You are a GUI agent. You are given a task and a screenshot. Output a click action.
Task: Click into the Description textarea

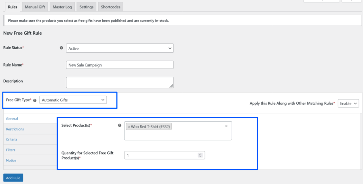tap(120, 83)
